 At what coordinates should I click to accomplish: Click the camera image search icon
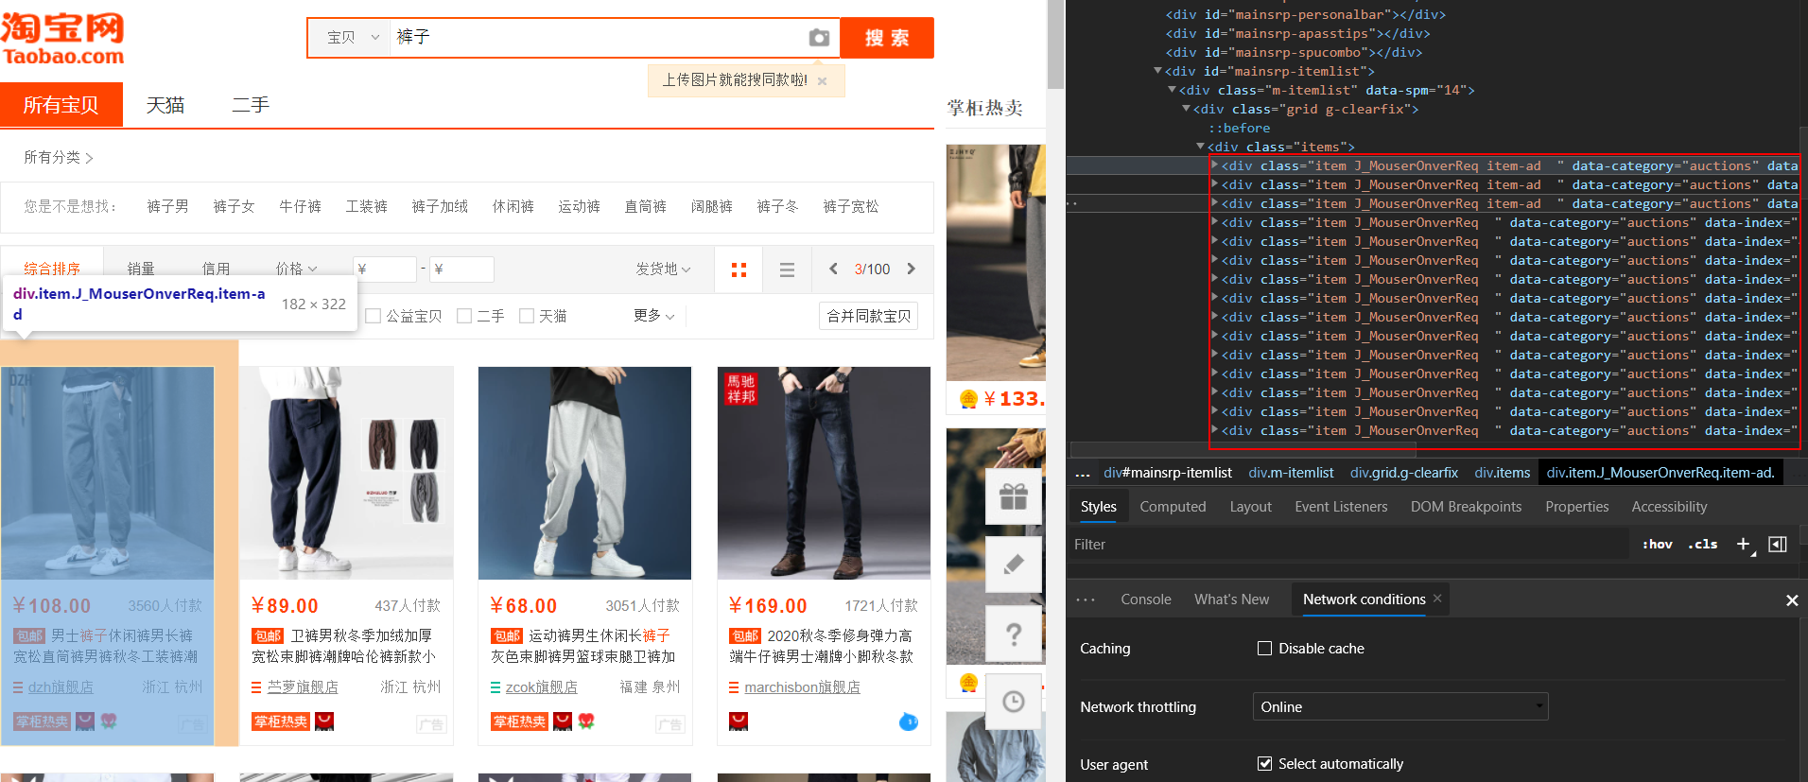[x=819, y=38]
